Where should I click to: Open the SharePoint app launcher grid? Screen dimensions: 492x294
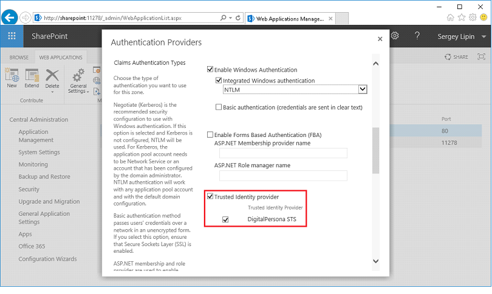(x=12, y=36)
